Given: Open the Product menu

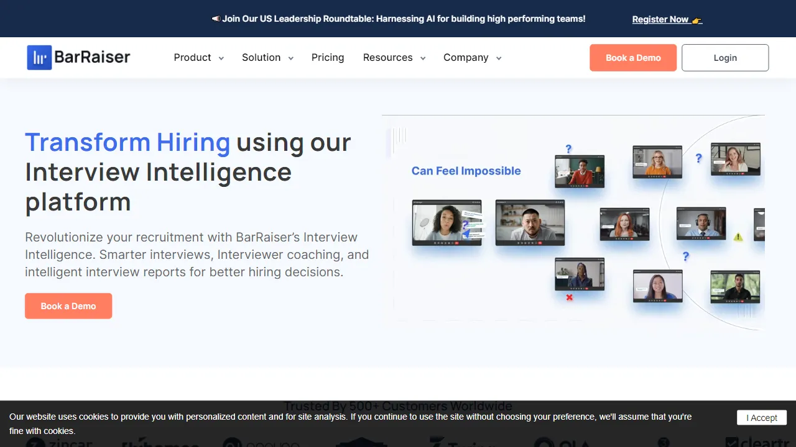Looking at the screenshot, I should [x=192, y=58].
